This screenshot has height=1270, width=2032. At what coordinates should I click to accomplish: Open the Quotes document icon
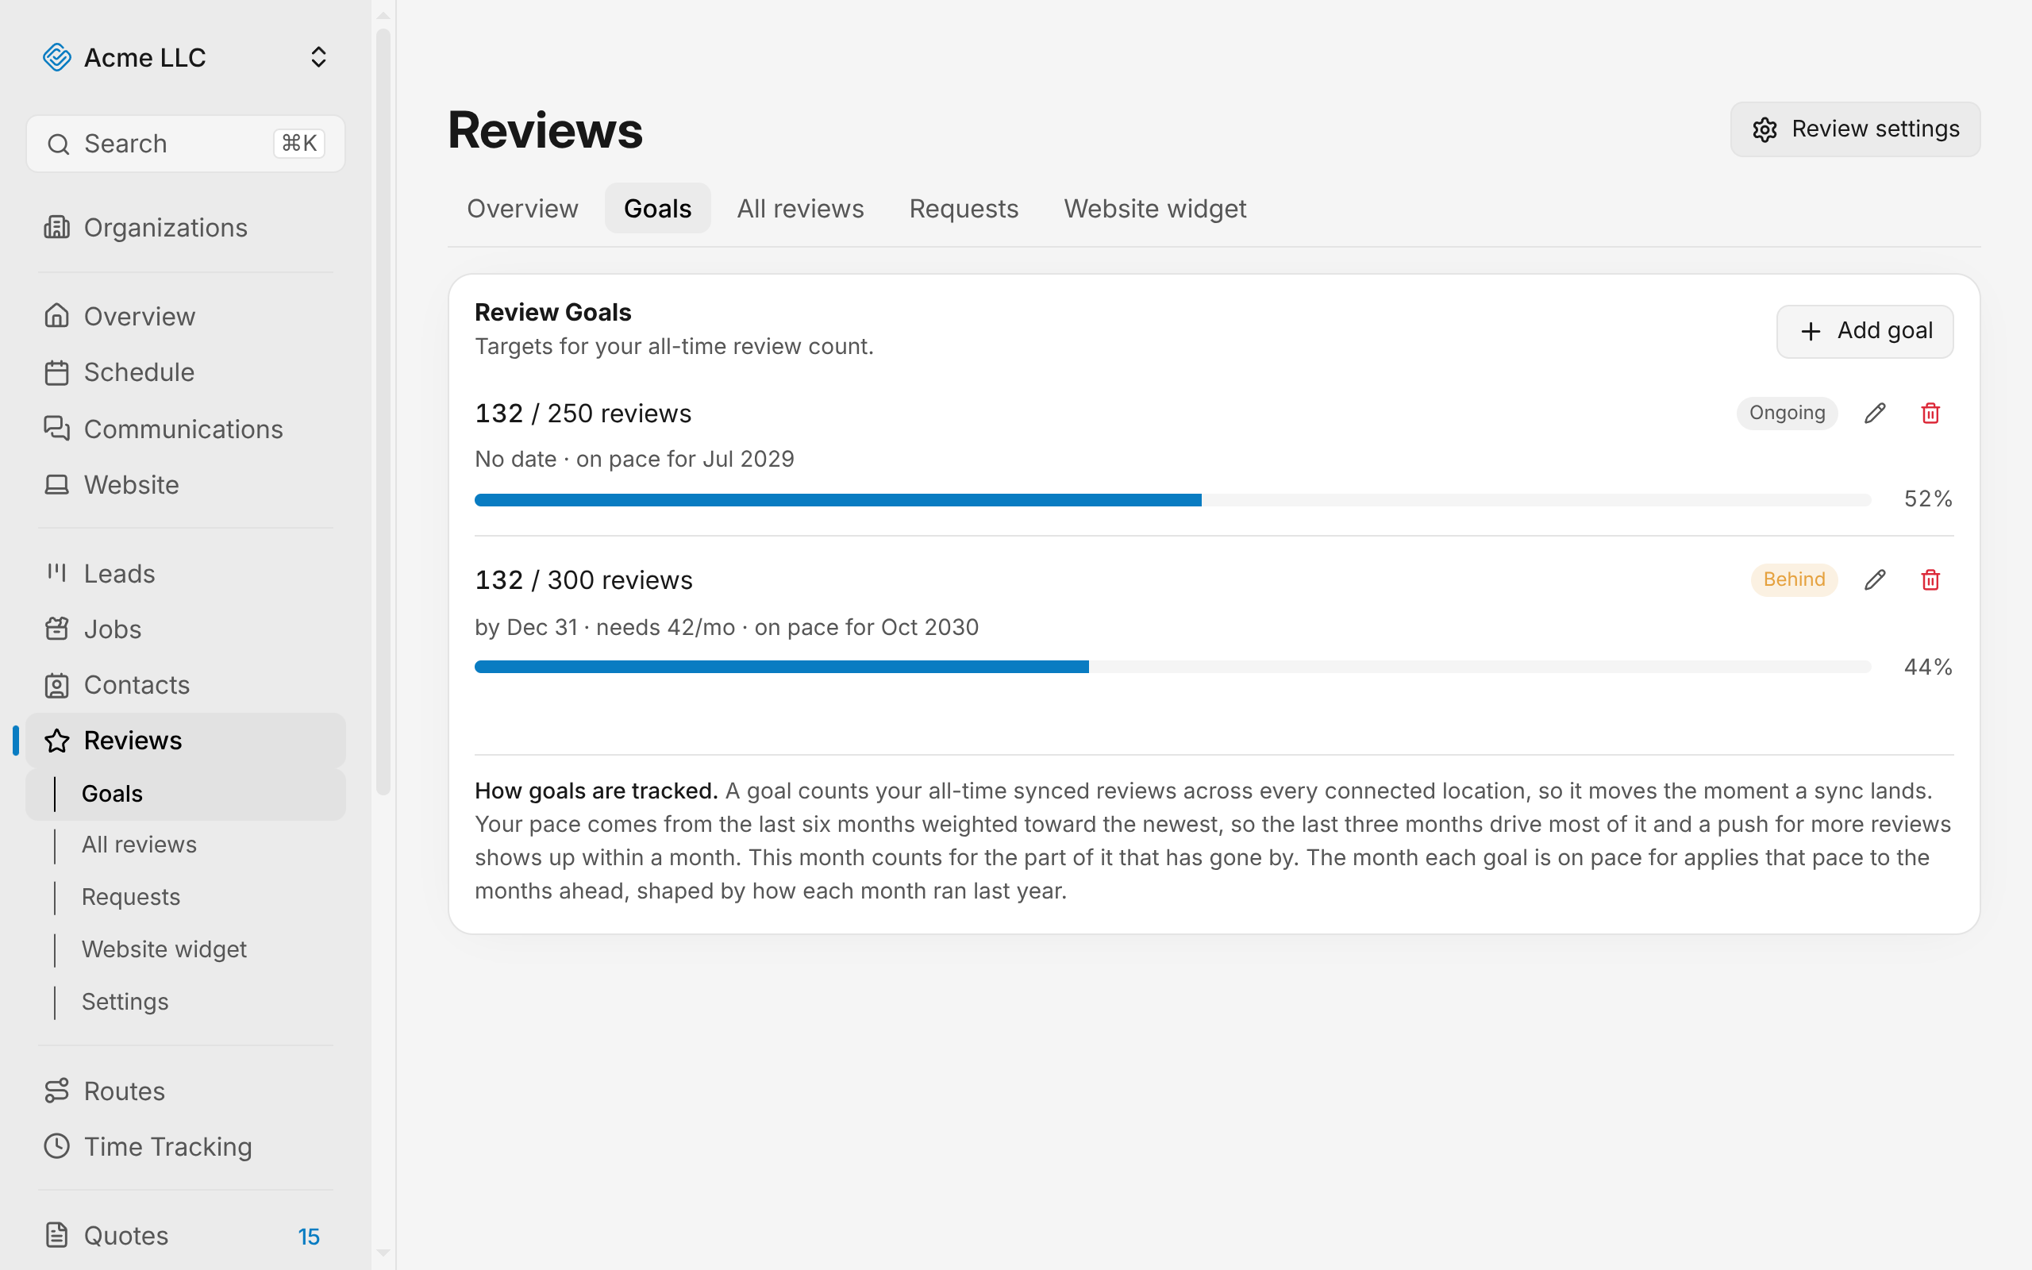click(56, 1235)
